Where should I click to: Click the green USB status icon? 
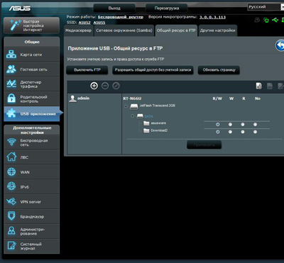coord(275,20)
